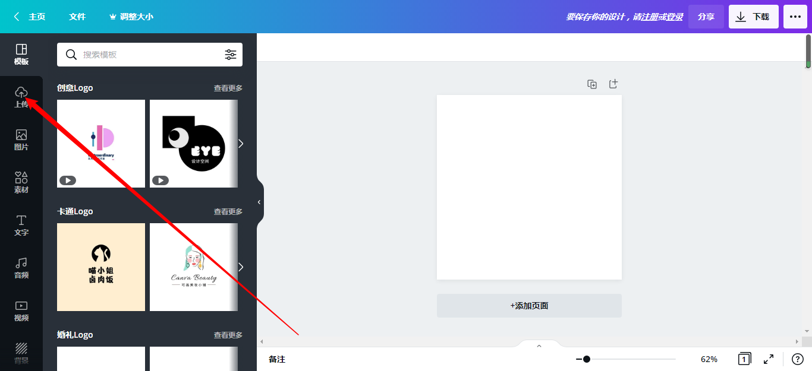Expand the bottom page drawer chevron
This screenshot has width=812, height=371.
tap(539, 345)
